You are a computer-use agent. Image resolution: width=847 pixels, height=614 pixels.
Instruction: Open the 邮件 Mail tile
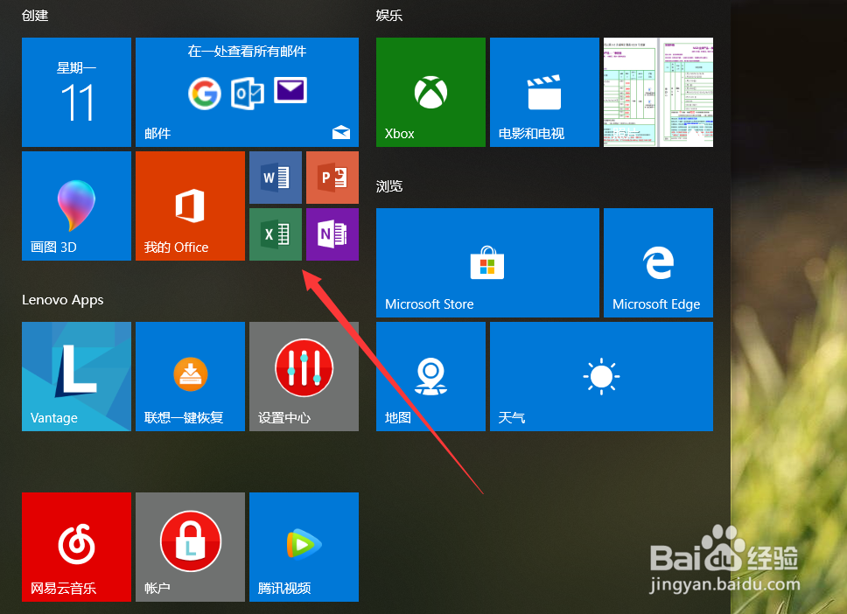(x=247, y=93)
